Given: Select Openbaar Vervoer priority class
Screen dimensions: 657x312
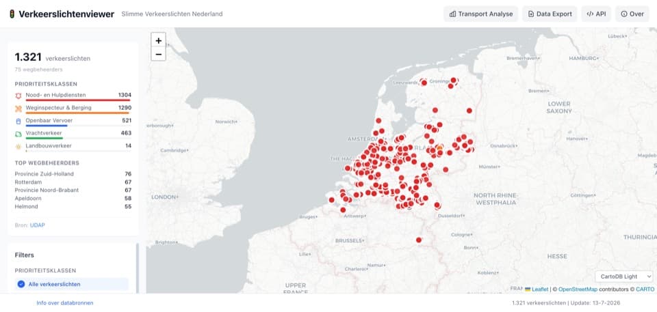Looking at the screenshot, I should tap(73, 121).
